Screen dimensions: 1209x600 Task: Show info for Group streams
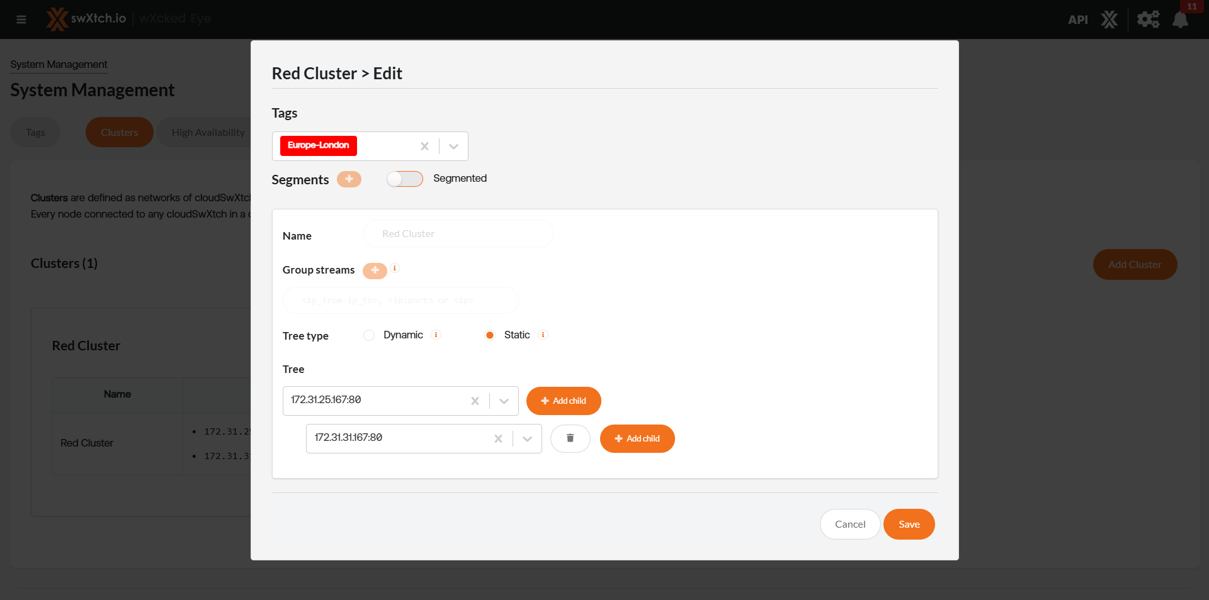pyautogui.click(x=395, y=268)
